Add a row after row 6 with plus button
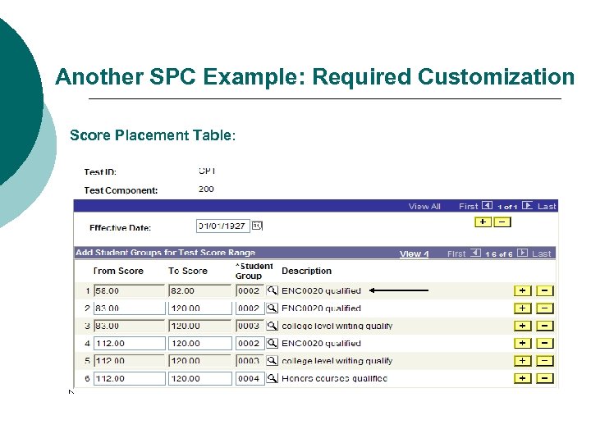Image resolution: width=591 pixels, height=443 pixels. (x=522, y=378)
